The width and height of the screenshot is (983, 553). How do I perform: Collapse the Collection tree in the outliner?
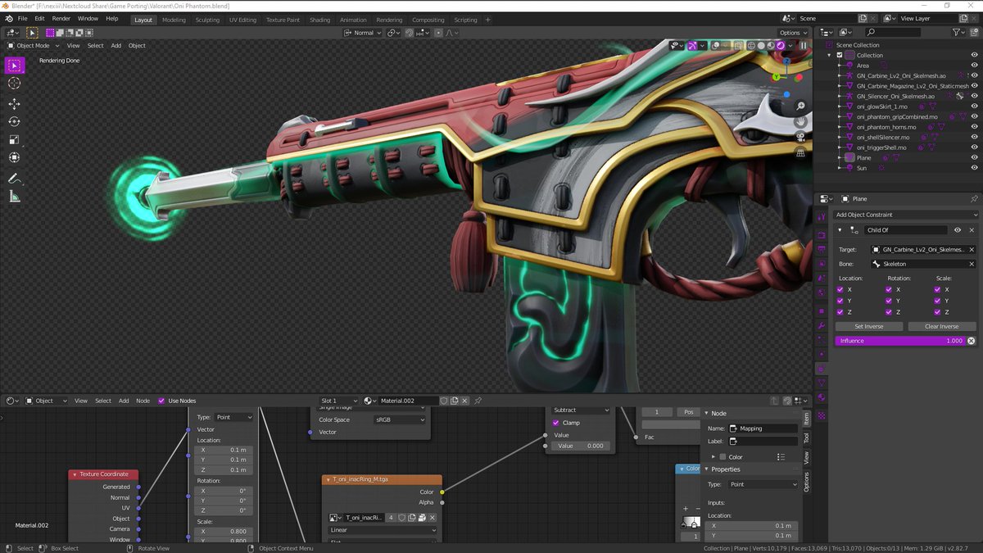tap(829, 55)
